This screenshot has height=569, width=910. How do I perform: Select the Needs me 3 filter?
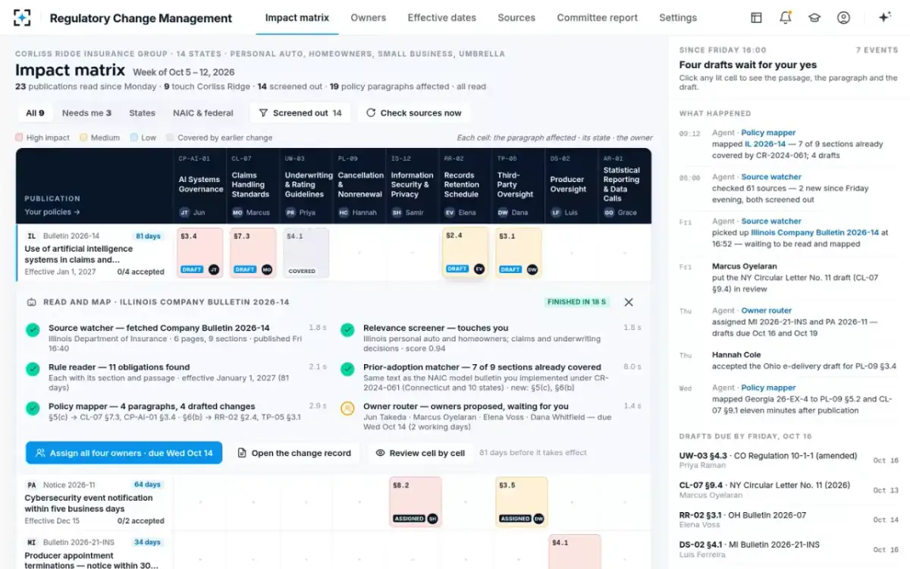86,113
